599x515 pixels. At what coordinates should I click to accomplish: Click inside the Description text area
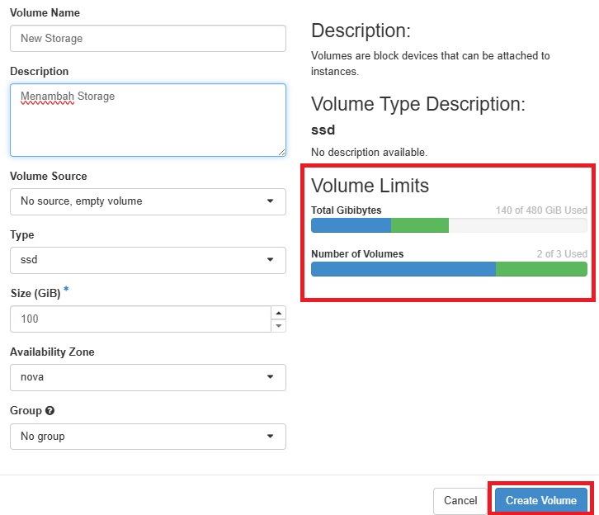point(148,120)
